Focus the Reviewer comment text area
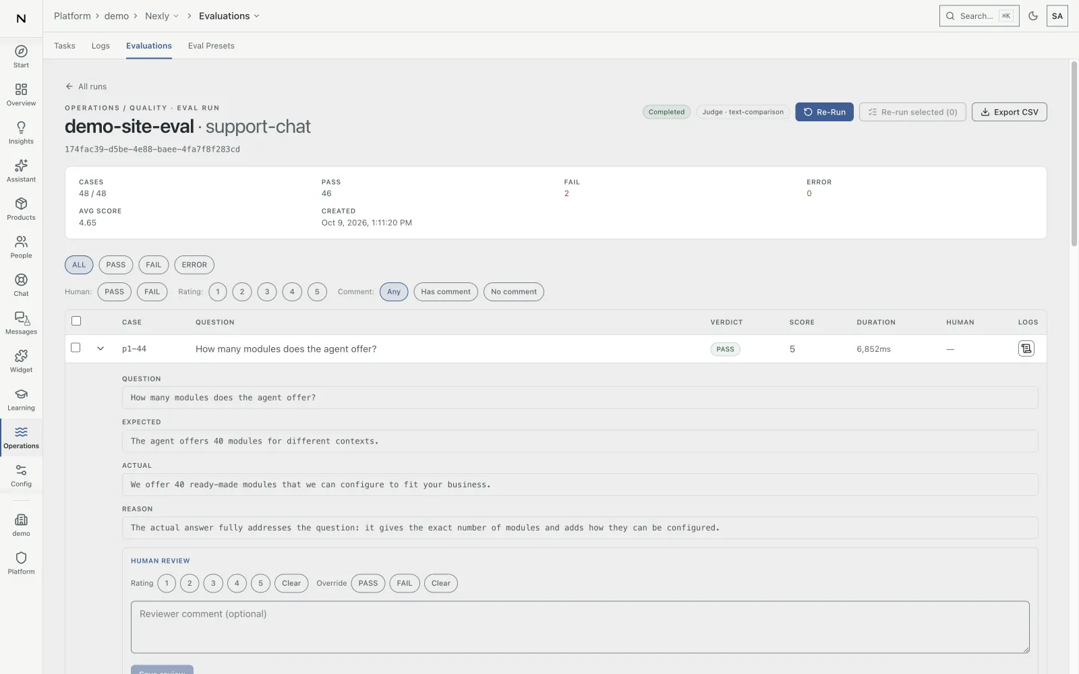The image size is (1079, 674). [x=580, y=627]
